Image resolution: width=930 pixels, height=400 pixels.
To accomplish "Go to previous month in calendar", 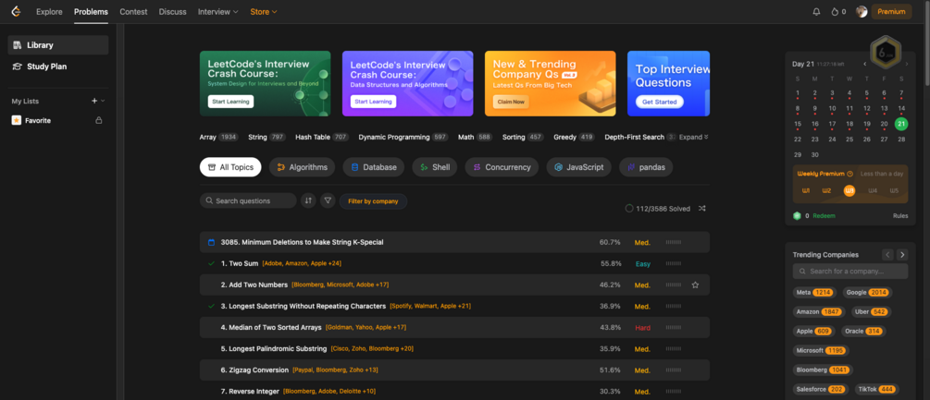I will coord(865,64).
